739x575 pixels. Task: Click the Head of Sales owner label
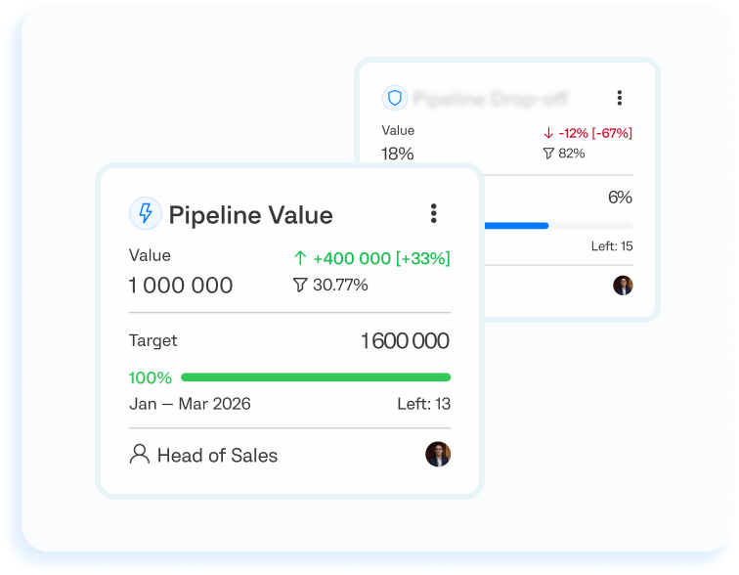(x=217, y=456)
